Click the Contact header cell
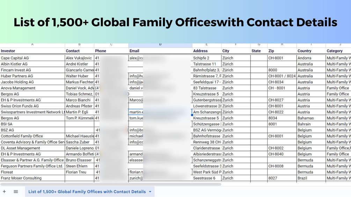This screenshot has height=197, width=351. (80, 51)
